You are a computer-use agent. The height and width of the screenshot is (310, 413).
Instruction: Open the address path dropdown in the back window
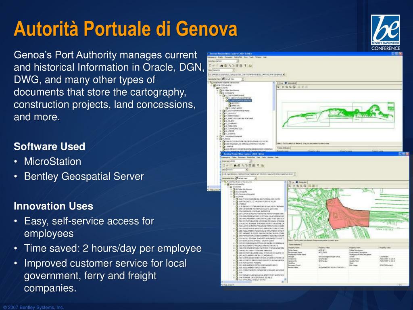coord(246,75)
